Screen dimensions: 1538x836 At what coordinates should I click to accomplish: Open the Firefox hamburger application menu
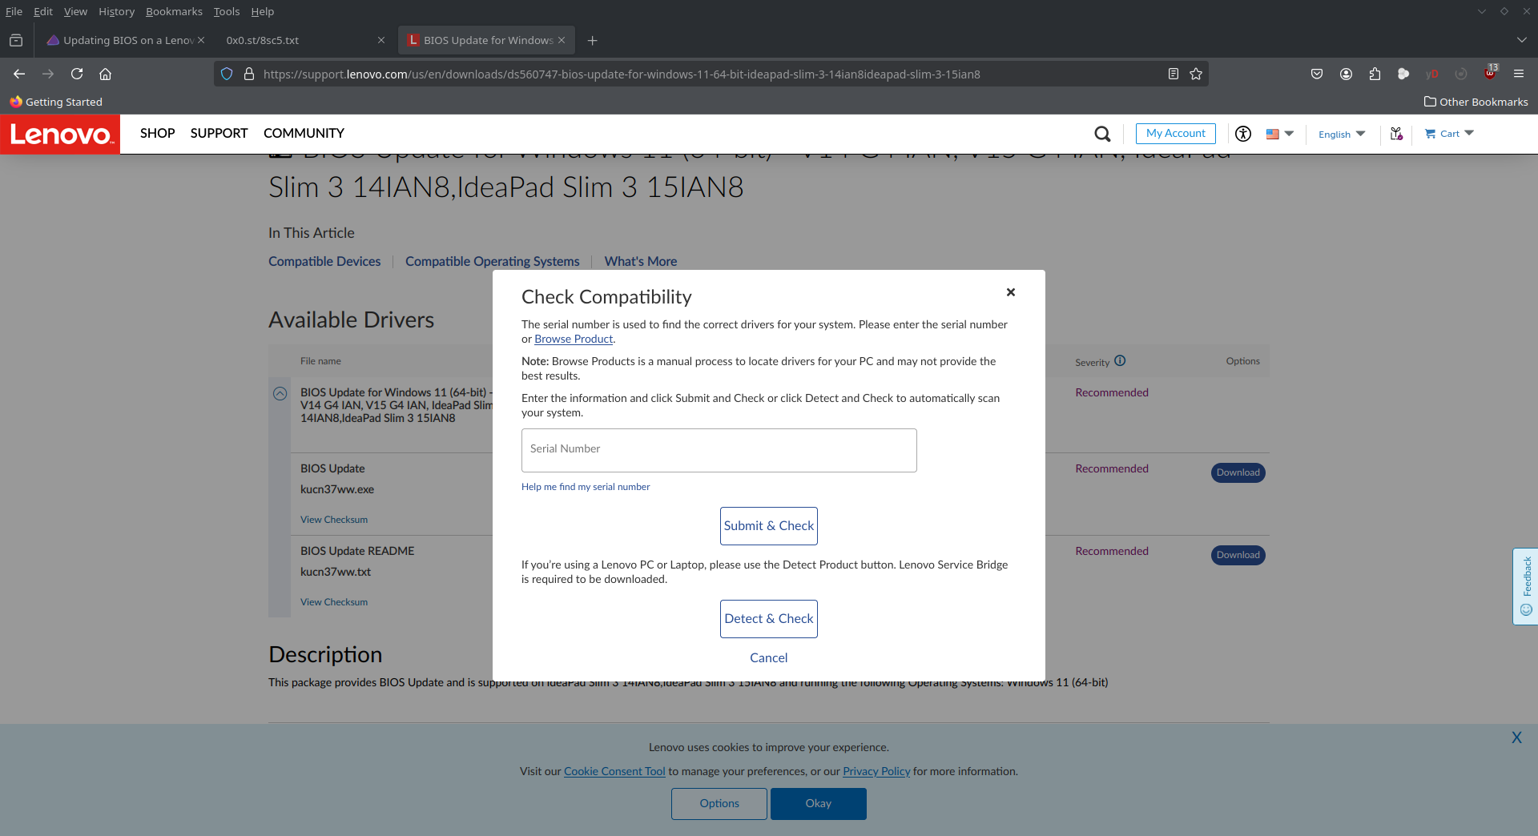click(1518, 74)
